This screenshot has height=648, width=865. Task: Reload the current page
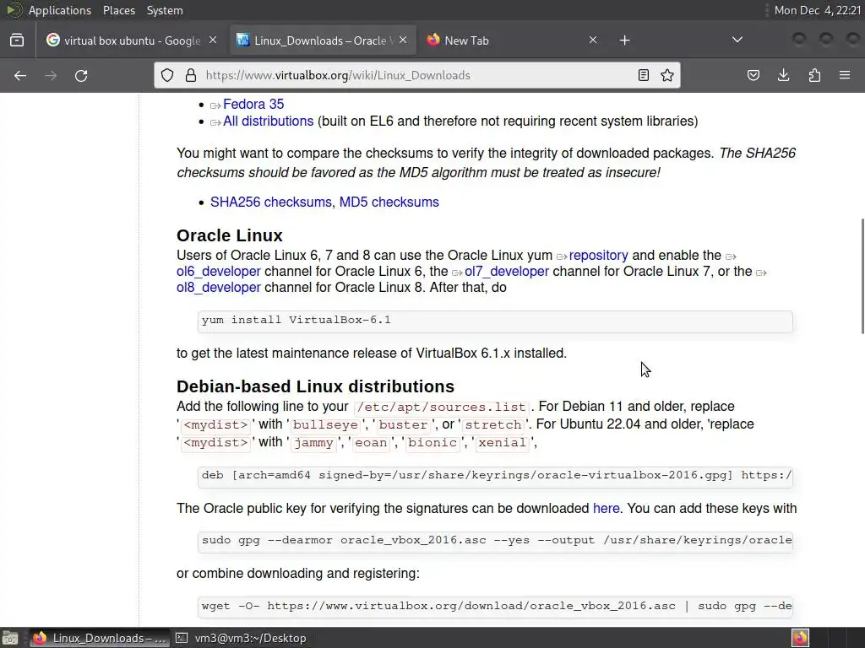81,75
